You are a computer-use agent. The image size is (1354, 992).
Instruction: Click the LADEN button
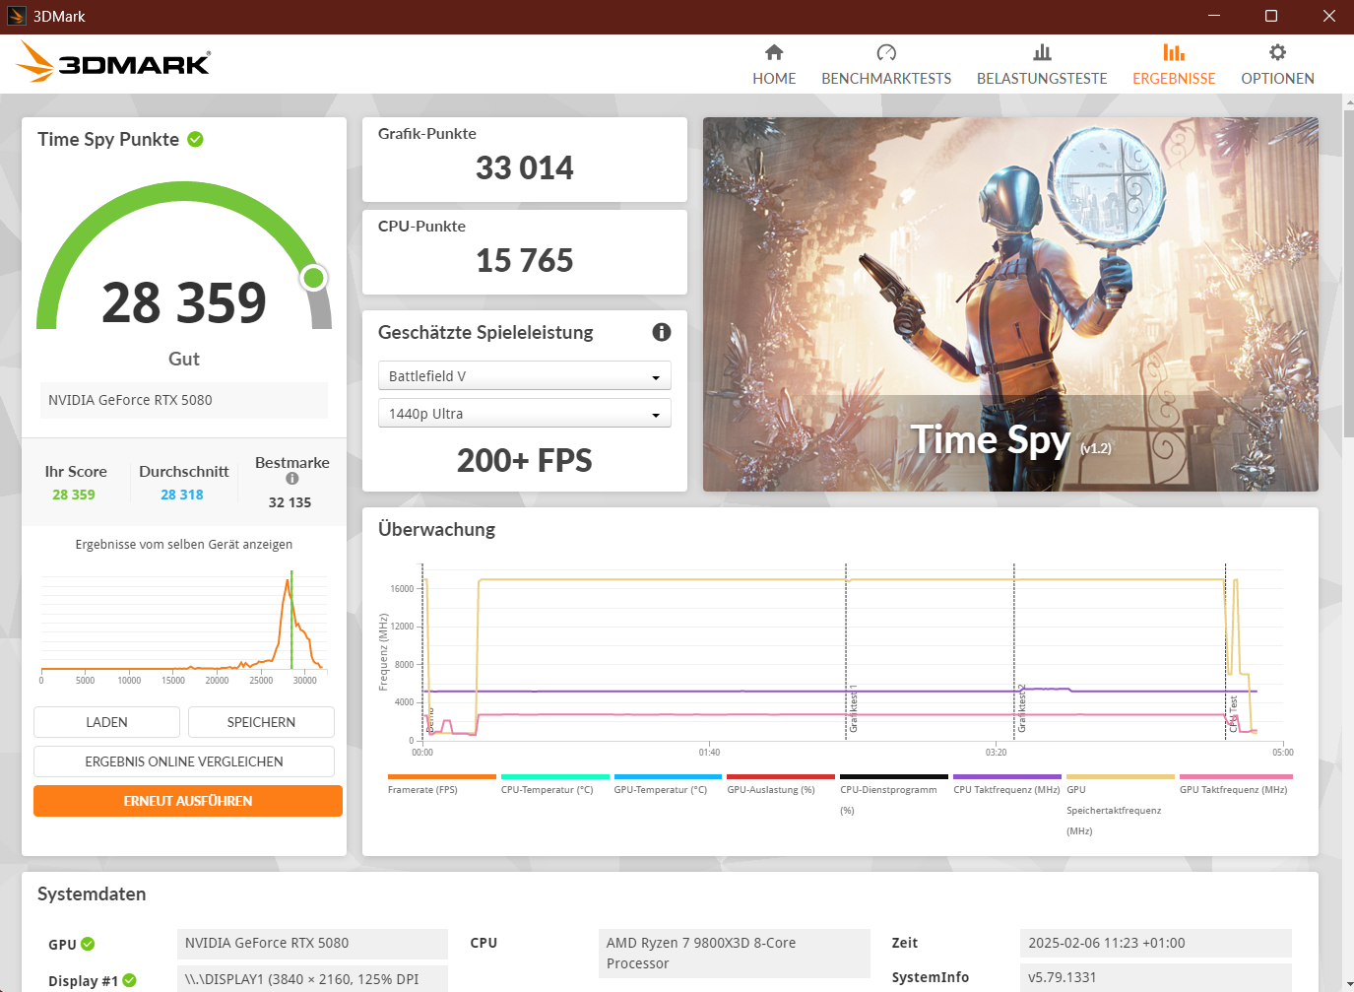106,722
